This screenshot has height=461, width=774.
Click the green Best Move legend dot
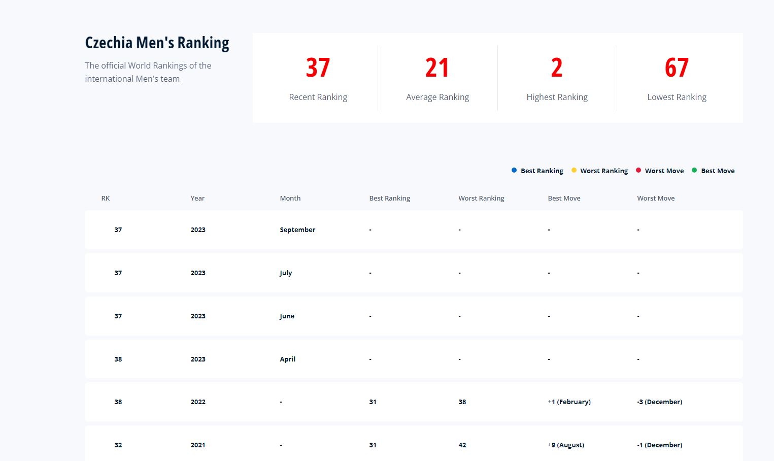tap(694, 171)
